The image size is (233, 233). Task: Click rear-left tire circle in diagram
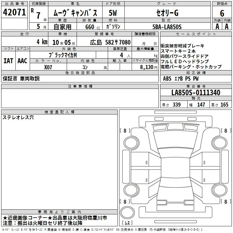(x=131, y=190)
